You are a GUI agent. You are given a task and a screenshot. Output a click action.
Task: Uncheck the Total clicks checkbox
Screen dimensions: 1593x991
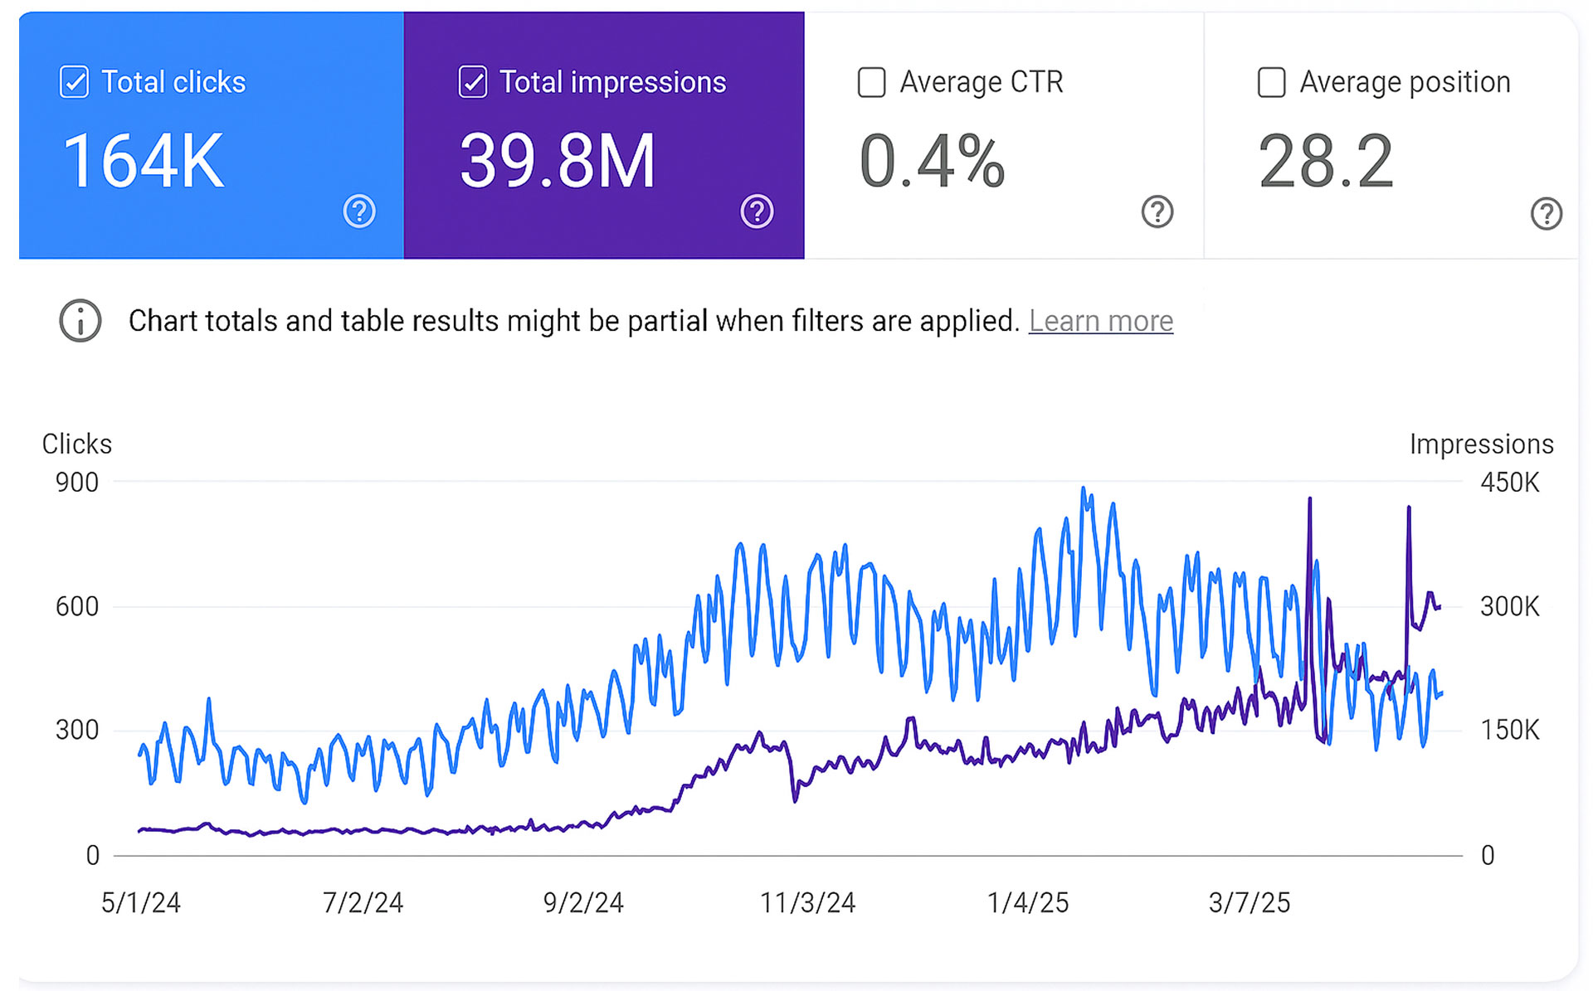pyautogui.click(x=74, y=82)
